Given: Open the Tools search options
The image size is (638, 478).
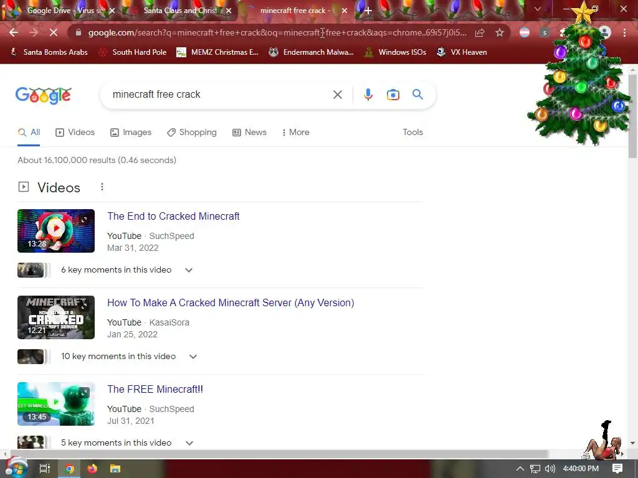Looking at the screenshot, I should (412, 133).
